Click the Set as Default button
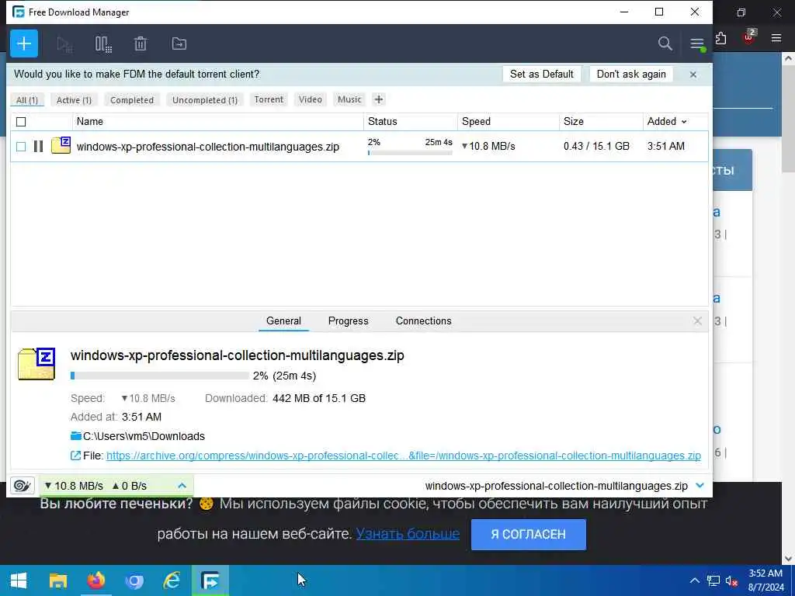Screen dimensions: 795x596 541,74
